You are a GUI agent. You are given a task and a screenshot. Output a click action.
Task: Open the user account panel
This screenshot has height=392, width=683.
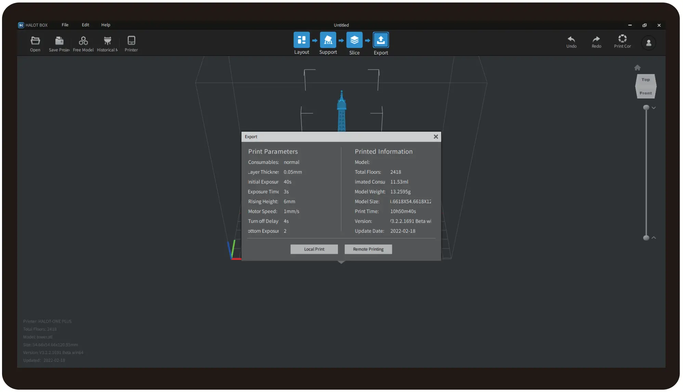coord(648,43)
